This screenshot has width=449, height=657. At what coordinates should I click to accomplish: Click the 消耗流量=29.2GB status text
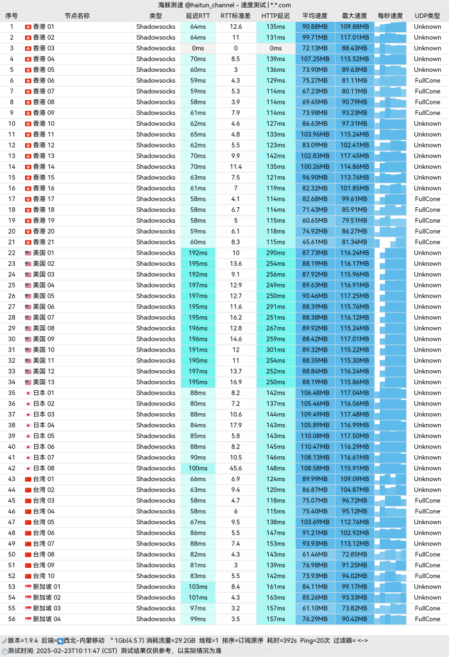171,641
